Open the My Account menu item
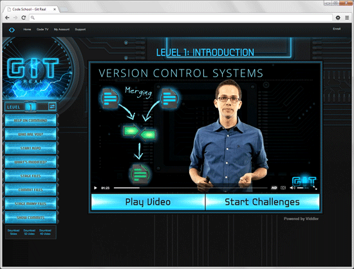354x269 pixels. coord(62,30)
